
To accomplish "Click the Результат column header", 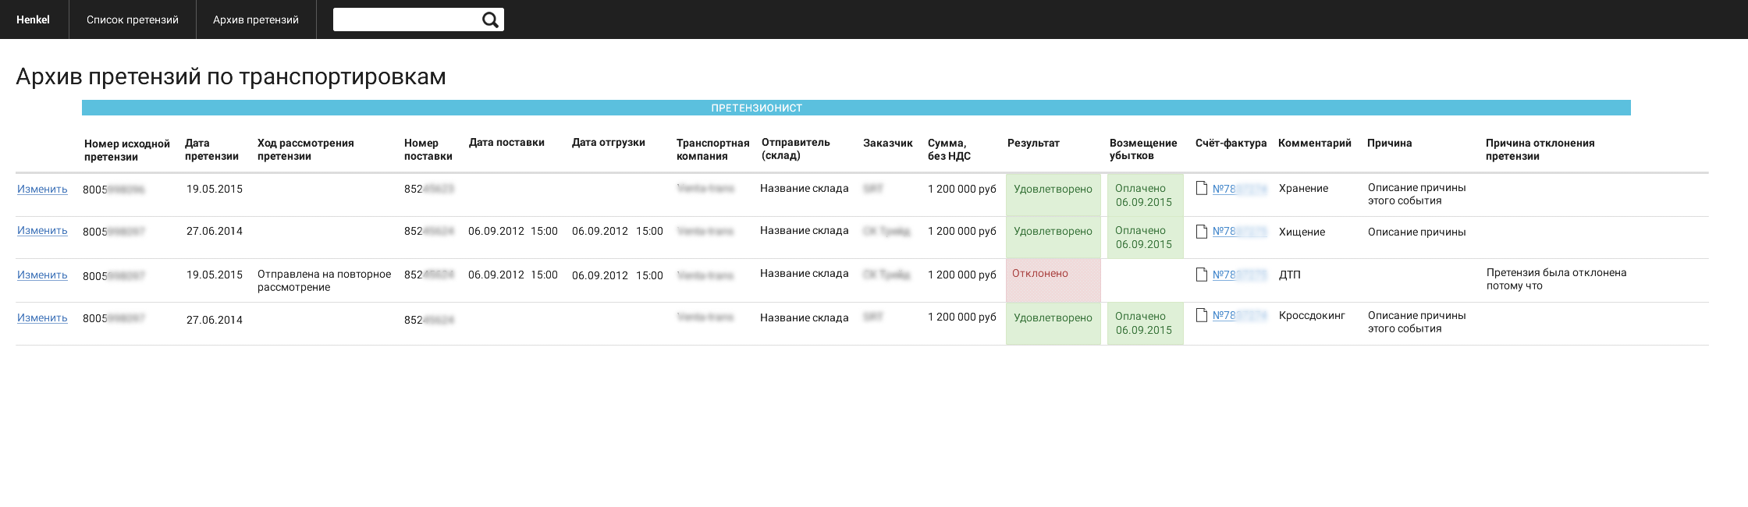I will [1033, 143].
